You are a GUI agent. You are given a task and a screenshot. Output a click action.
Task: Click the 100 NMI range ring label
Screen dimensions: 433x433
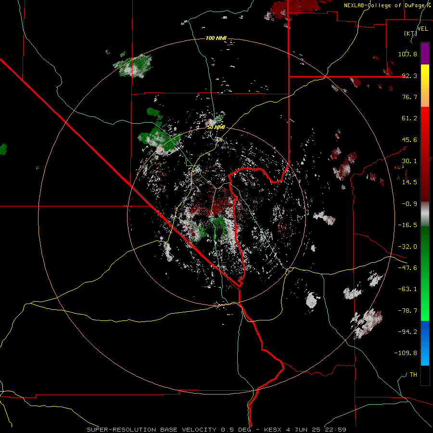coord(216,38)
